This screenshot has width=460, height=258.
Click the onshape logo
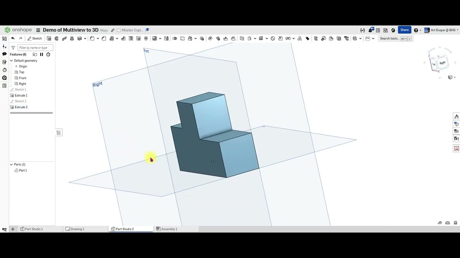coord(18,30)
